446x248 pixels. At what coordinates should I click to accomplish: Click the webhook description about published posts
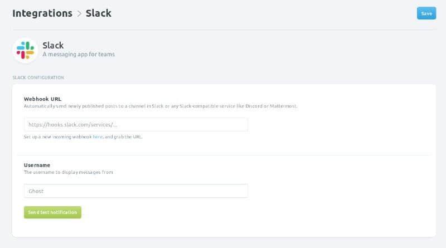click(161, 106)
